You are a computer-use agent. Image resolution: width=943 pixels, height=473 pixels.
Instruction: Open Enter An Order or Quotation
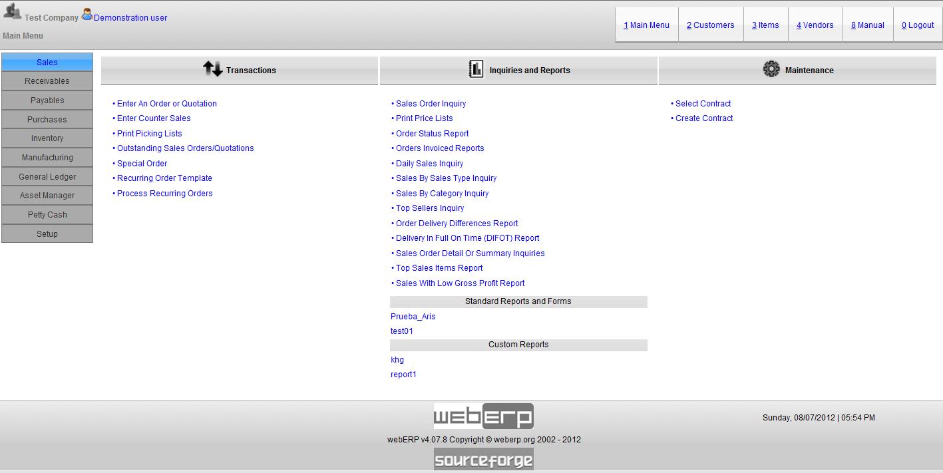[x=166, y=103]
